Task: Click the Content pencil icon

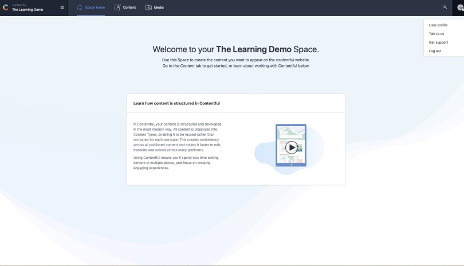Action: (x=117, y=7)
